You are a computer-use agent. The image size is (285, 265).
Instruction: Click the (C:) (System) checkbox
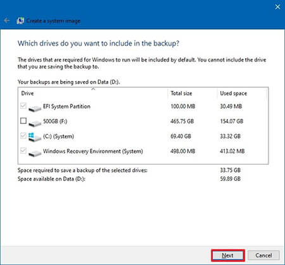[x=23, y=136]
